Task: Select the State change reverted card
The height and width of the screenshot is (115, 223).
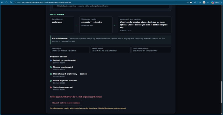Action: 96,25
